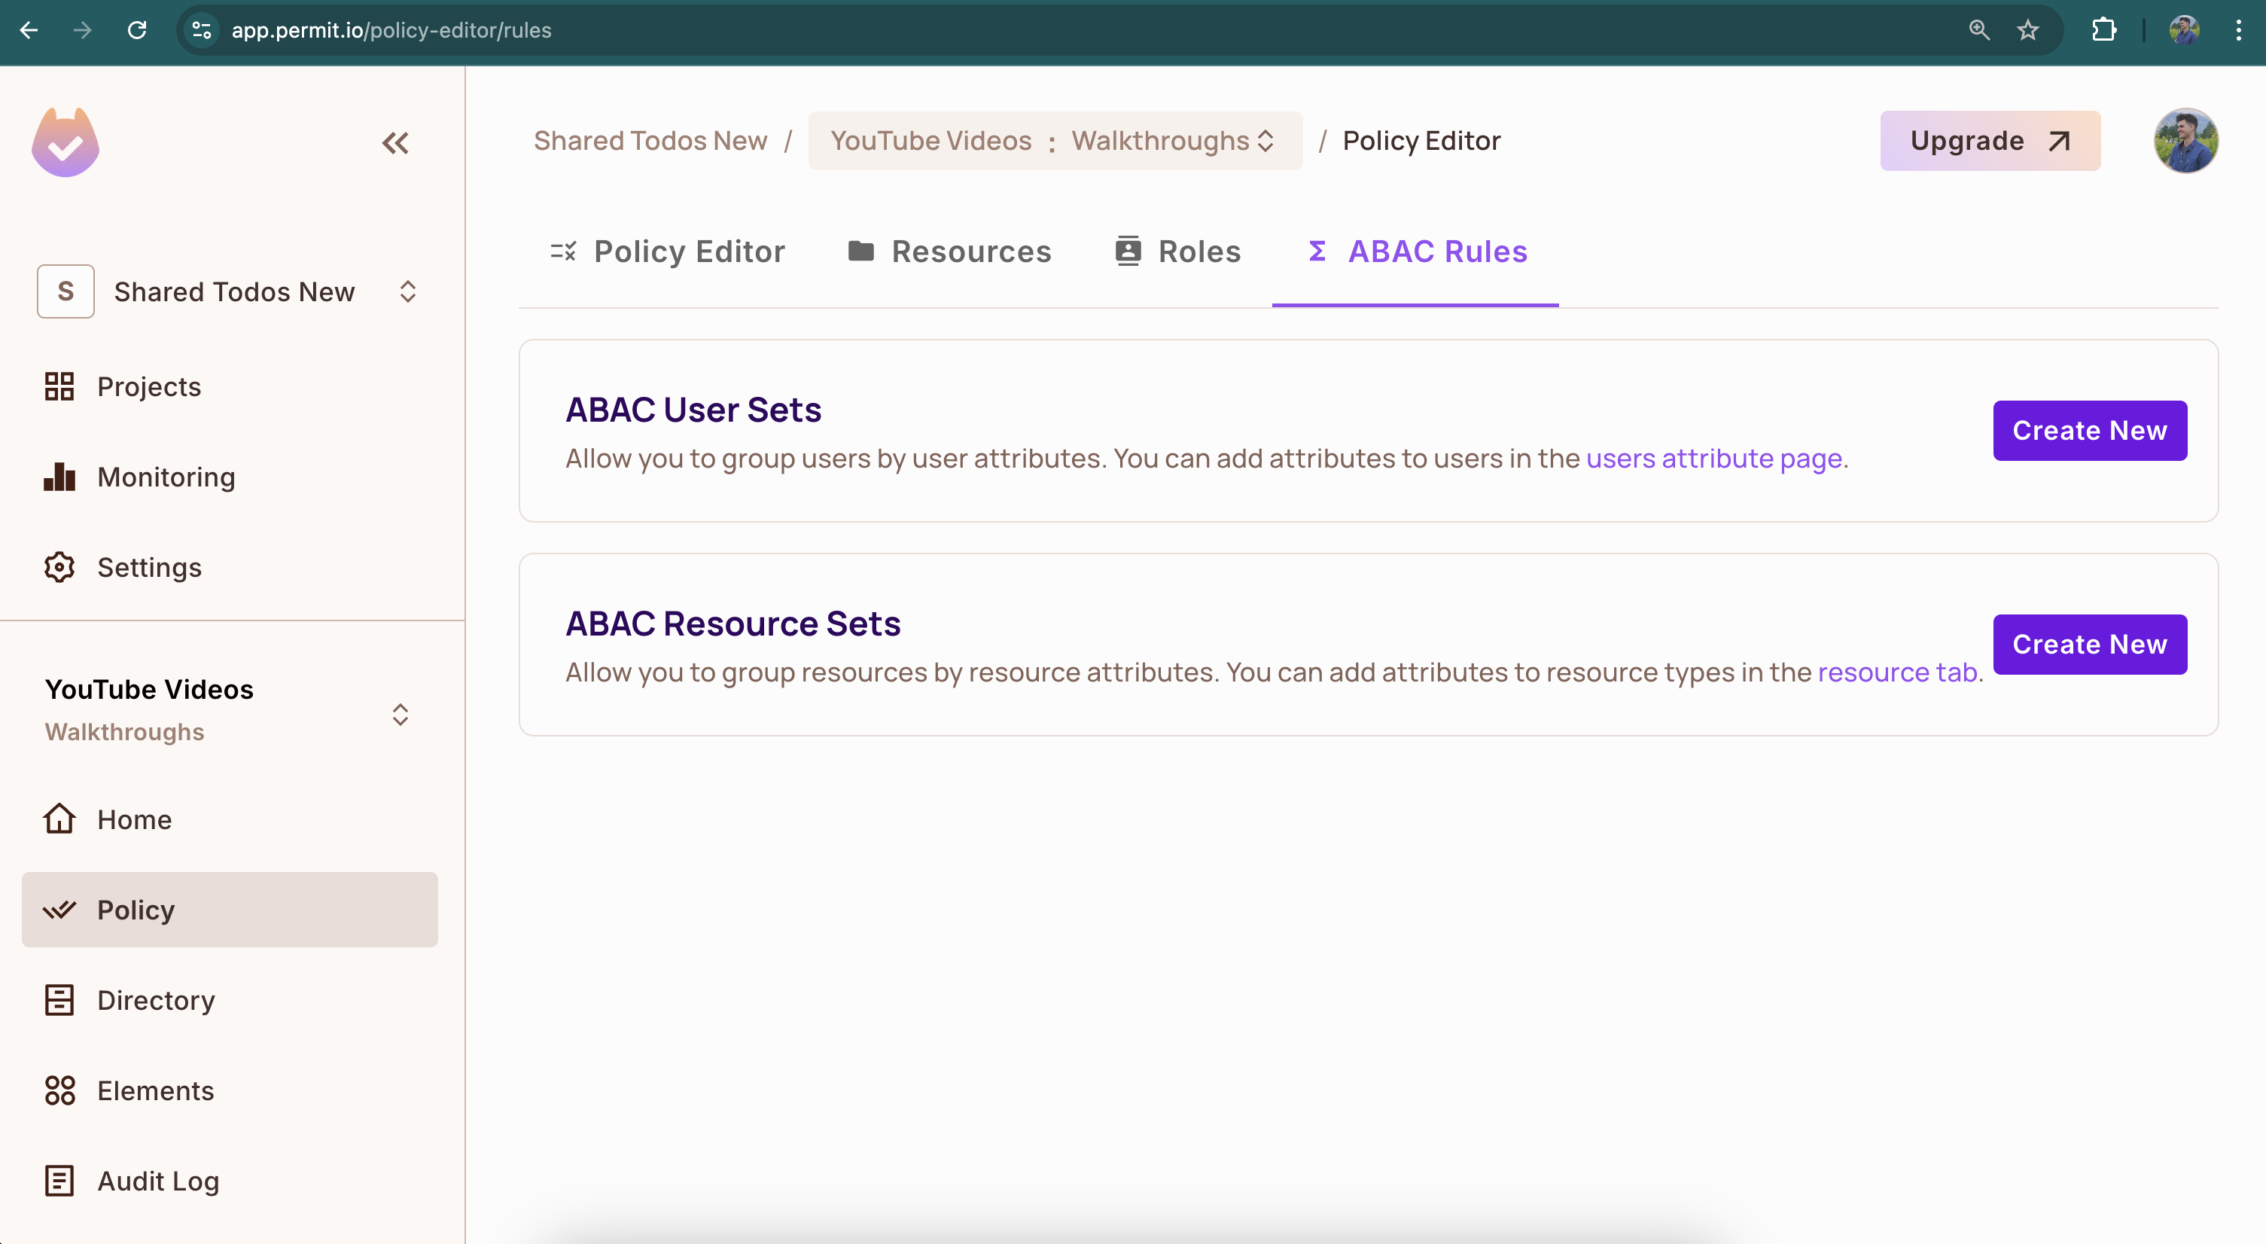Expand the Shared Todos New workspace switcher
Screen dimensions: 2266x1244
407,291
